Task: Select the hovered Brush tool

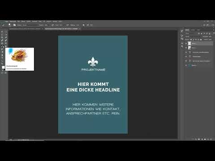Action: [2, 46]
